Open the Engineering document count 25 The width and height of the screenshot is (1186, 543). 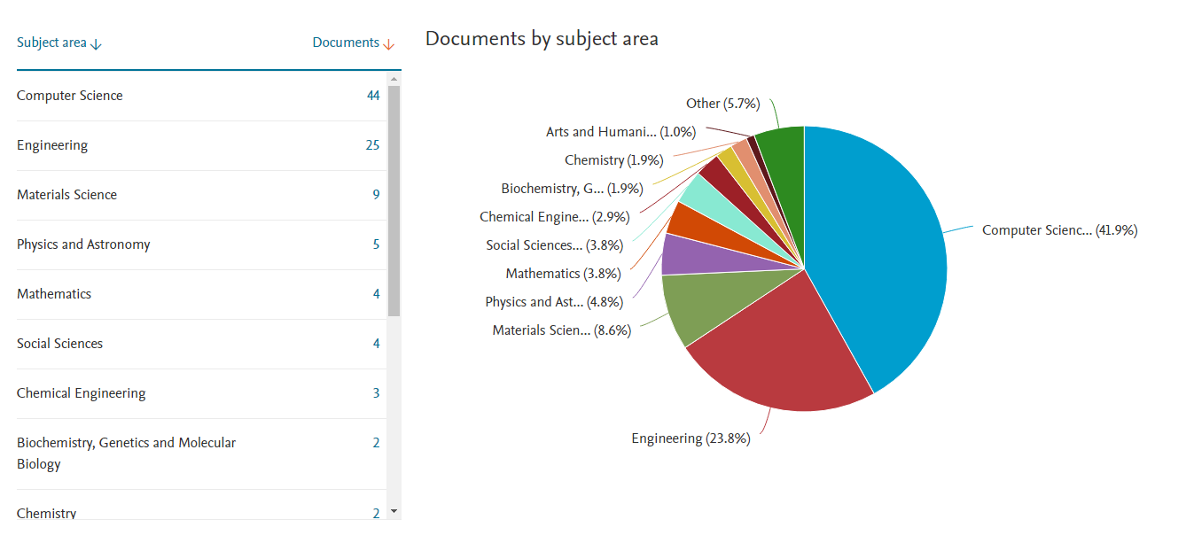pyautogui.click(x=372, y=145)
